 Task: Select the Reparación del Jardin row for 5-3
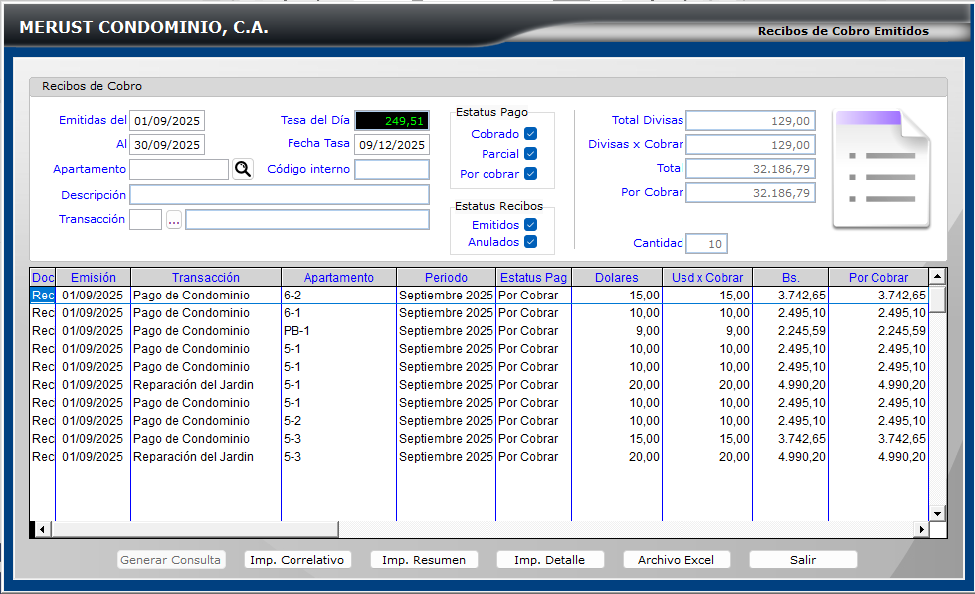pyautogui.click(x=193, y=457)
